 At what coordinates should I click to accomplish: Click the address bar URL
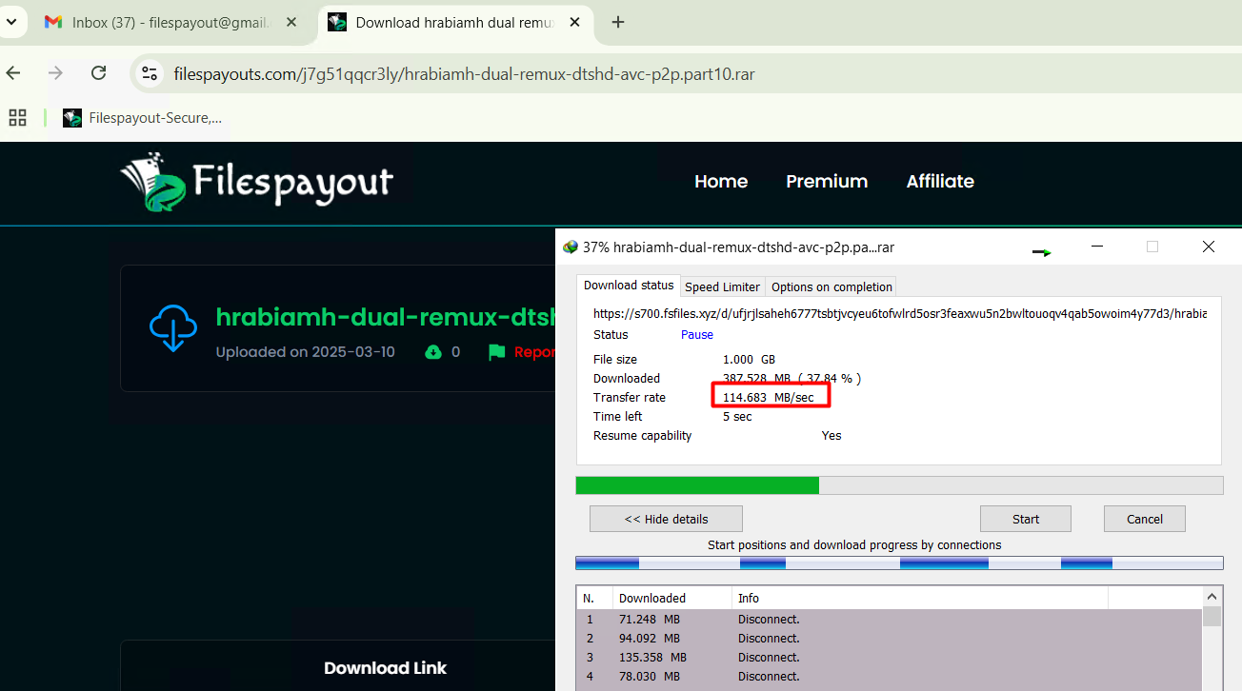(464, 74)
